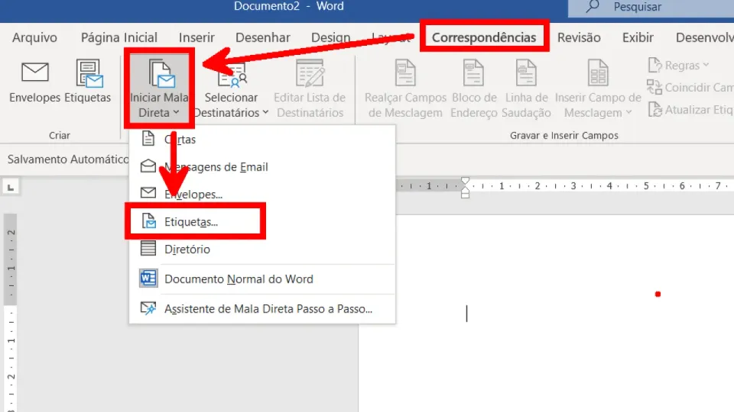The image size is (734, 412).
Task: Click the Envelopes icon in Criar group
Action: [x=35, y=72]
